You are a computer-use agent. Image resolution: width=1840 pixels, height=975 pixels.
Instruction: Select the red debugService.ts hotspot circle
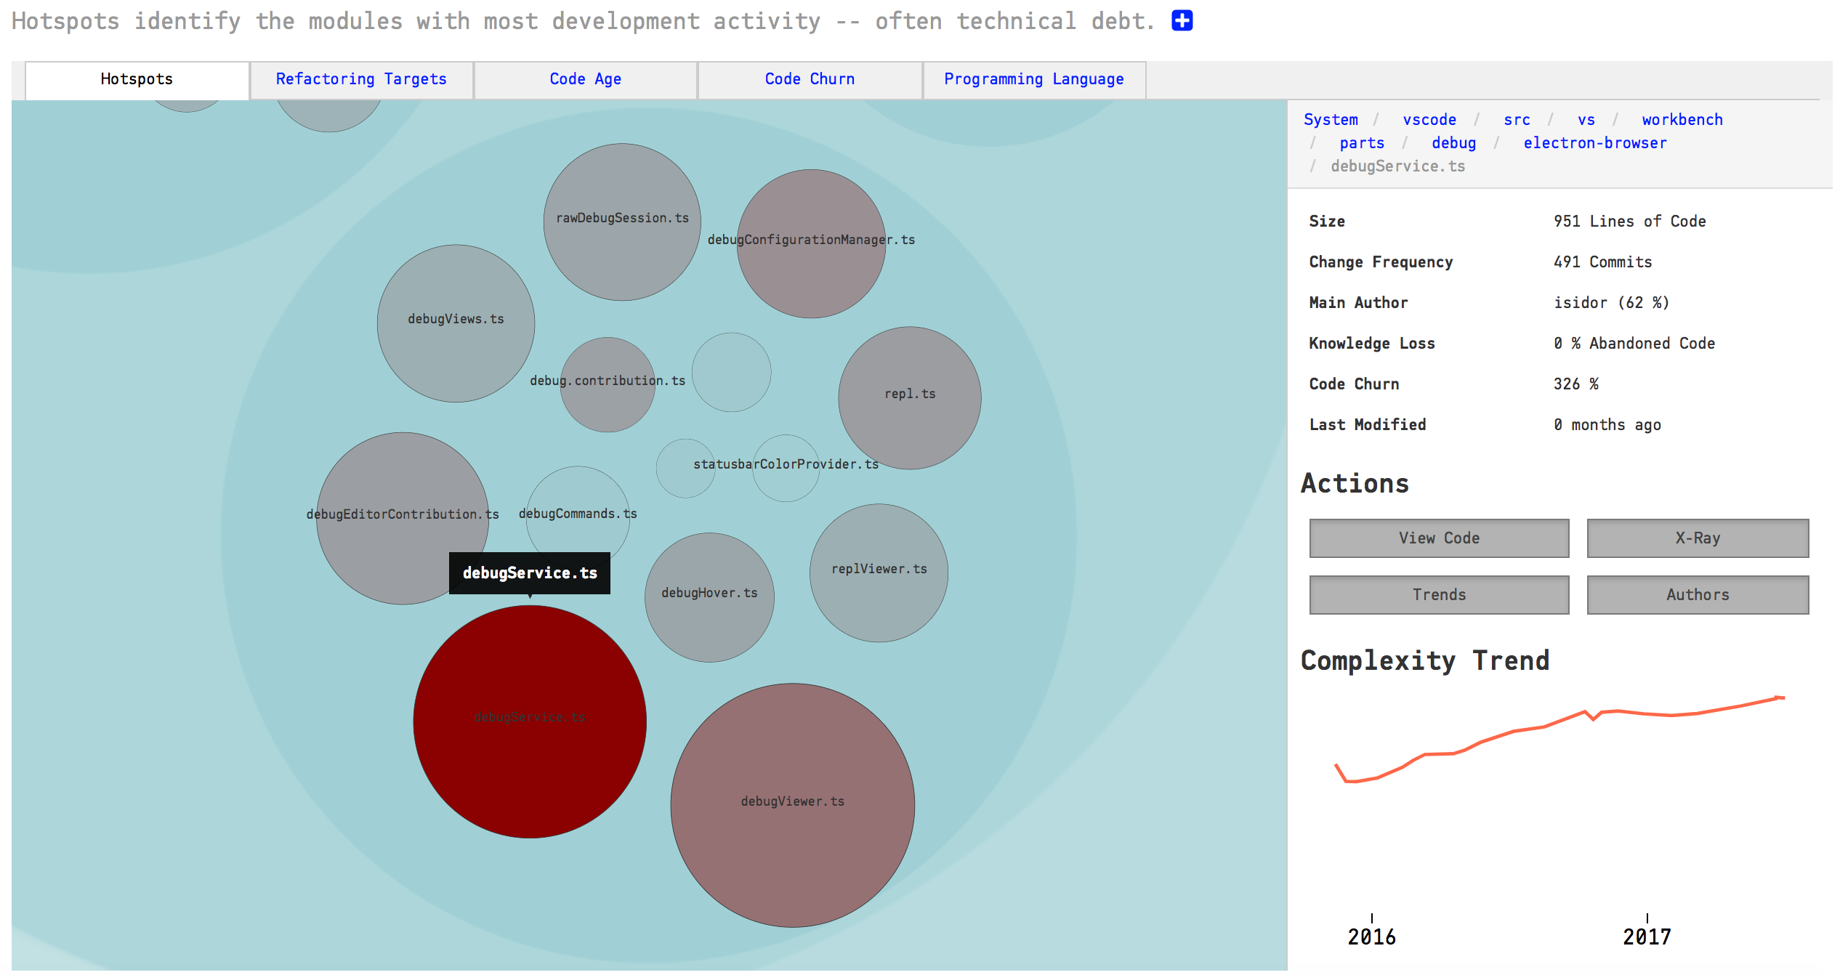tap(530, 721)
